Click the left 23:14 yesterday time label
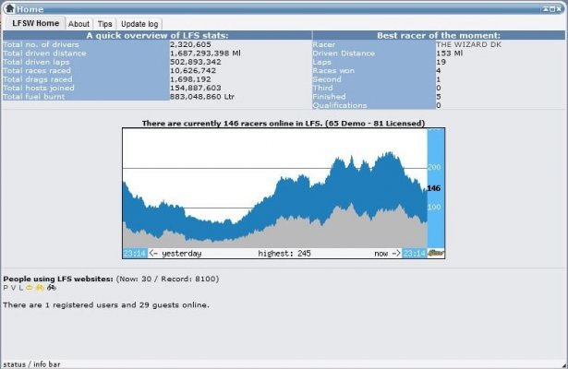Screen dimensions: 568x369 [133, 253]
